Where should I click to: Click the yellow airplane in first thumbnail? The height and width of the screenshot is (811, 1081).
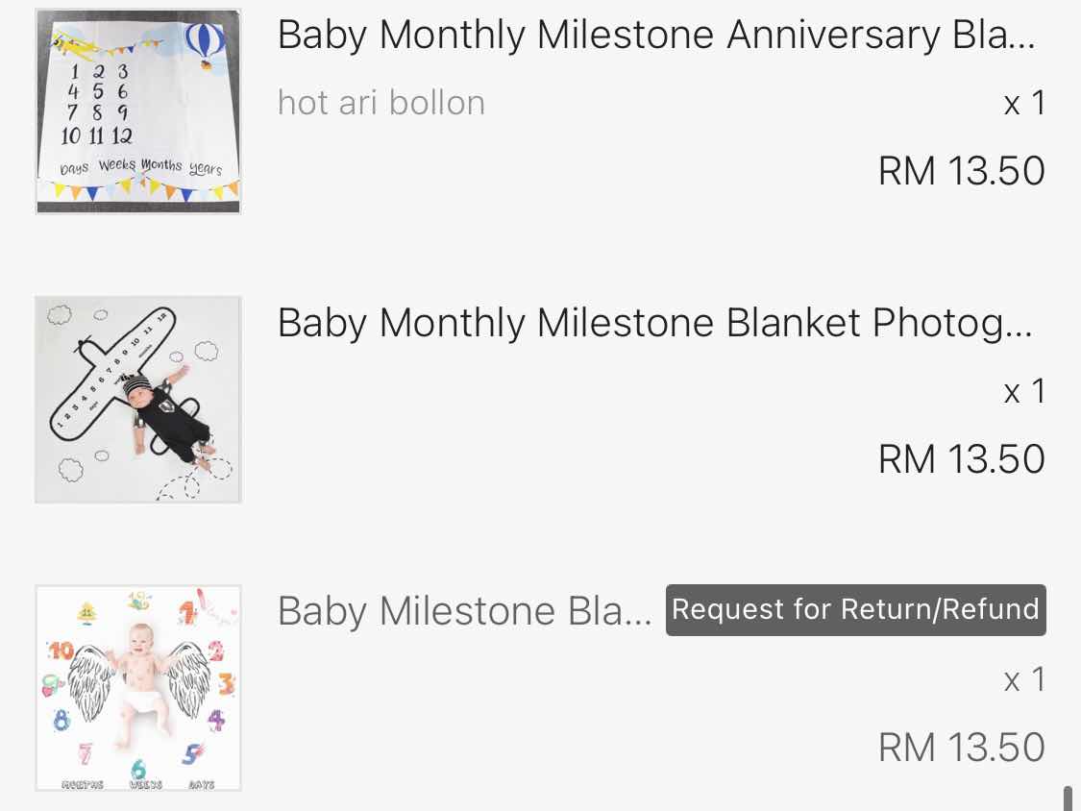coord(74,45)
